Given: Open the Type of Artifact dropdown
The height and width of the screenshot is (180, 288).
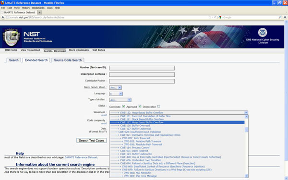Looking at the screenshot, I should [x=120, y=100].
